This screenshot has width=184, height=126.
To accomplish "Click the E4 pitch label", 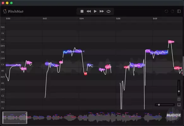I will click(3, 39).
